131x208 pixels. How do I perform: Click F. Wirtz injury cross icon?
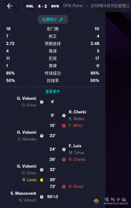(x=64, y=126)
